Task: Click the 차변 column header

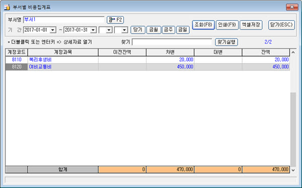Action: click(170, 52)
